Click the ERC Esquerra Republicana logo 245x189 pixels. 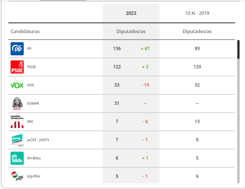tap(17, 122)
